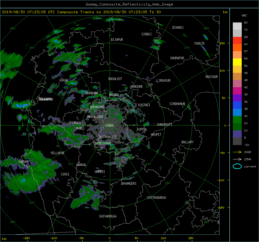Click the SINDHANUR city label
Image resolution: width=259 pixels, height=242 pixels.
(177, 104)
